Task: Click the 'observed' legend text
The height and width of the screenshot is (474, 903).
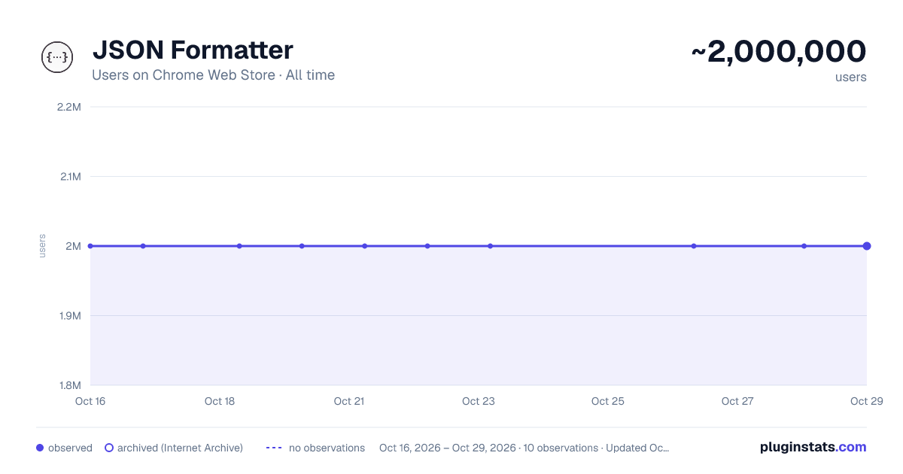Action: [x=70, y=448]
